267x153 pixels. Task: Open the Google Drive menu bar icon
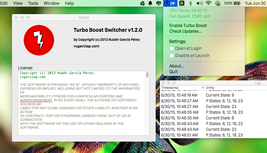click(x=143, y=3)
